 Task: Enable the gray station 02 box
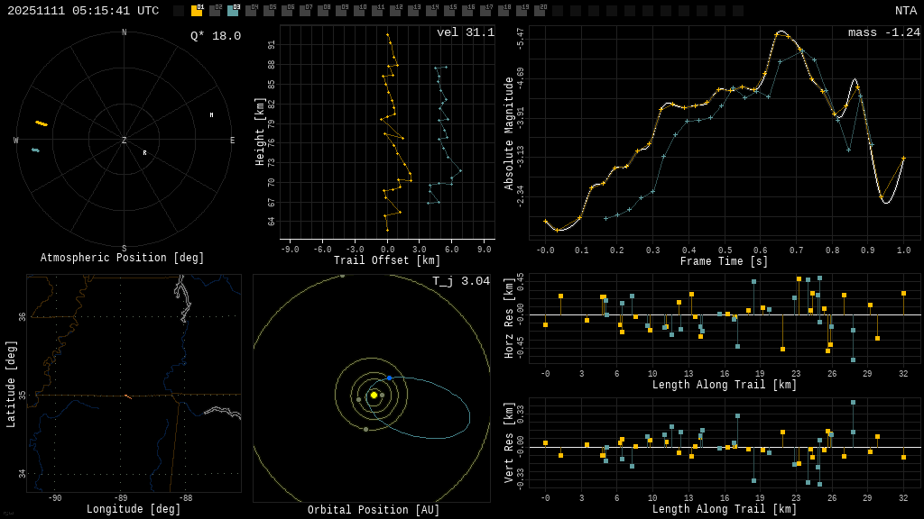click(215, 11)
